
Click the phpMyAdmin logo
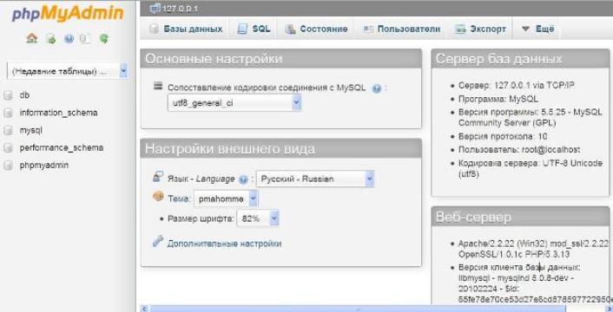pyautogui.click(x=68, y=13)
